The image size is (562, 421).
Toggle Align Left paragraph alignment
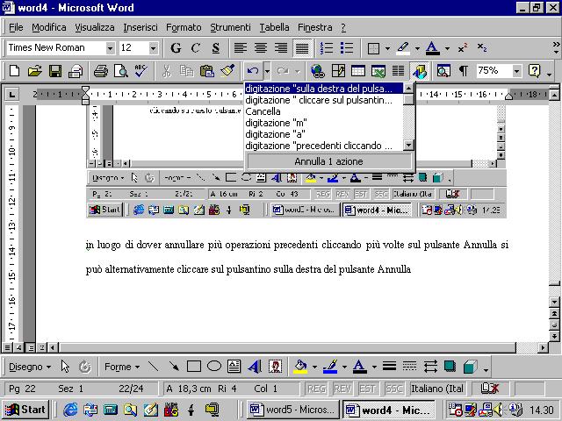(241, 48)
